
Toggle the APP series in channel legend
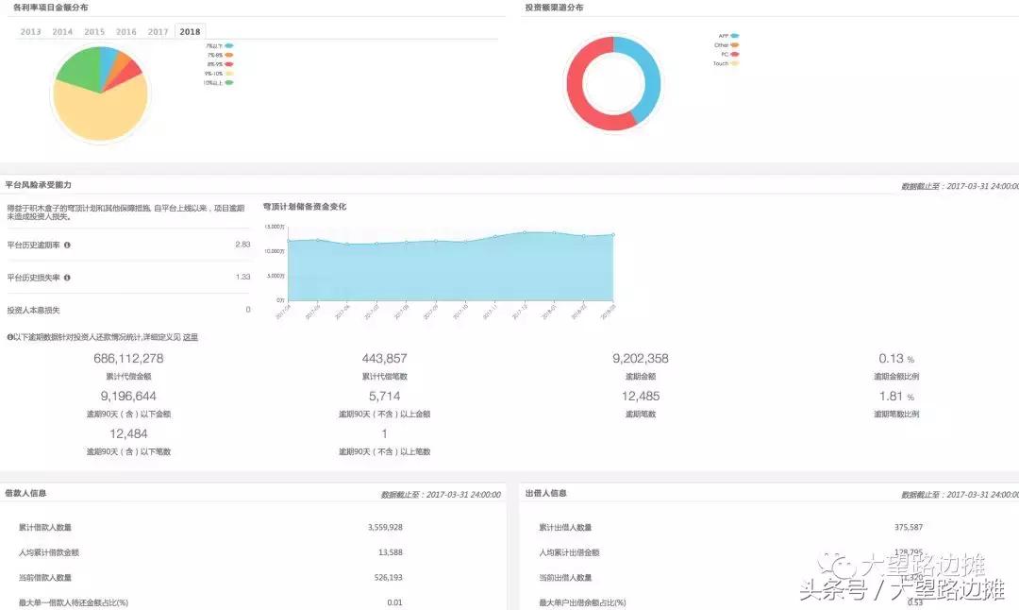[x=735, y=36]
